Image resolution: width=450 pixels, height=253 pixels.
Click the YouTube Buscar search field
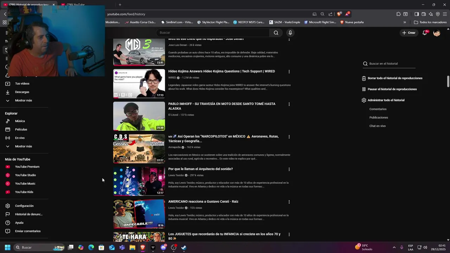(213, 33)
